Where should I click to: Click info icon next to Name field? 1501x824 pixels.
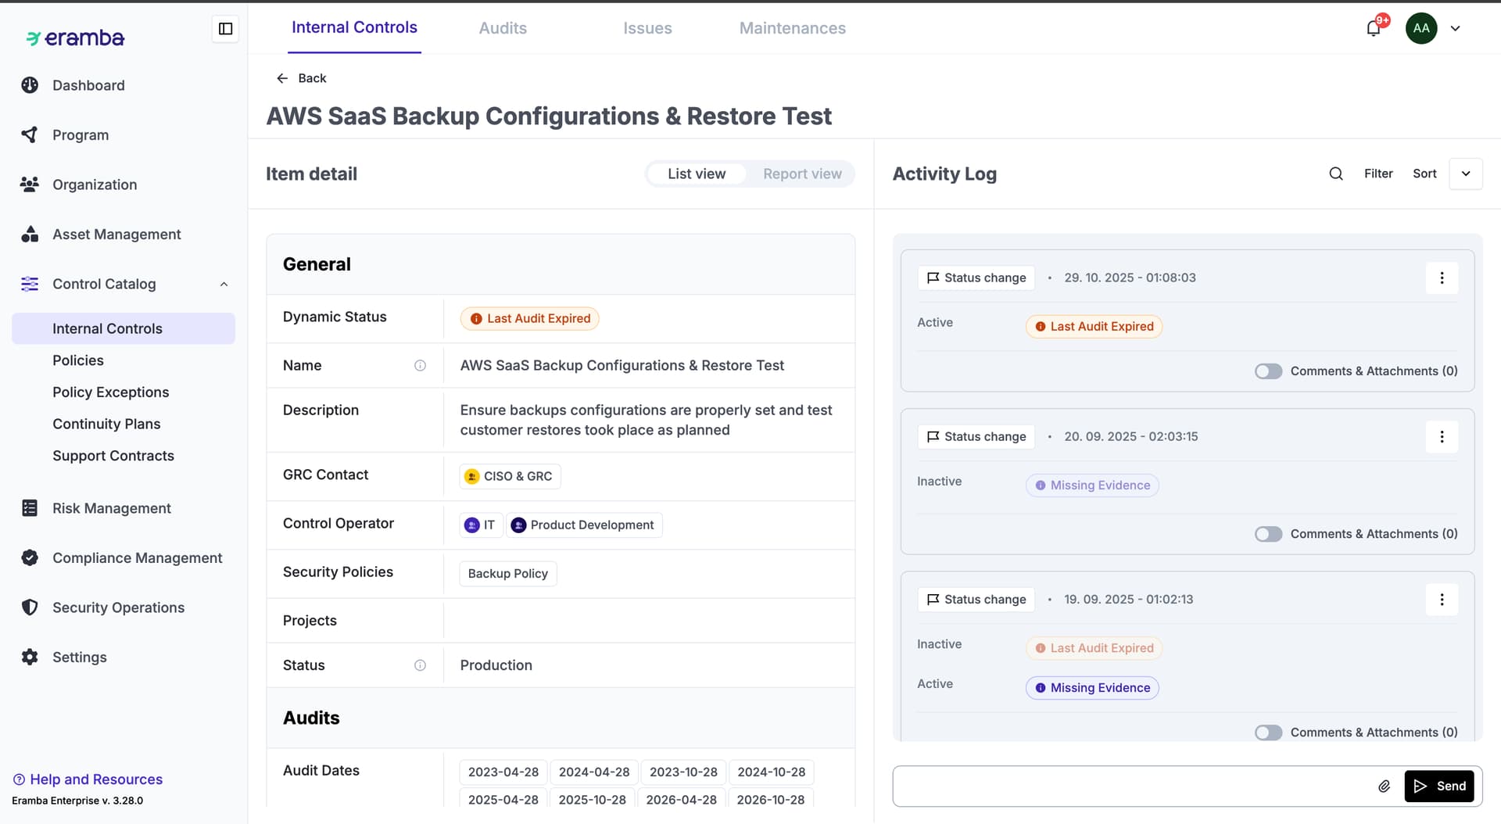[420, 365]
